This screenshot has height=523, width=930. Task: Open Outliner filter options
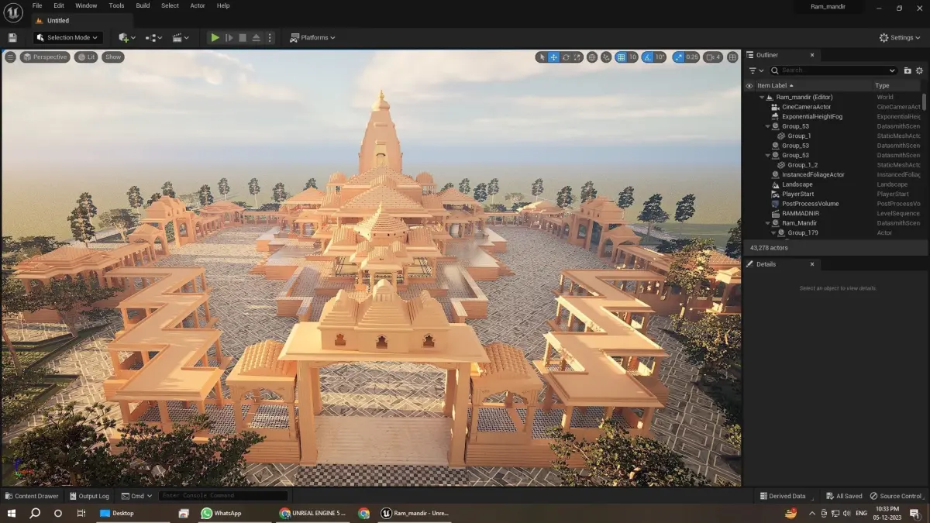tap(755, 71)
